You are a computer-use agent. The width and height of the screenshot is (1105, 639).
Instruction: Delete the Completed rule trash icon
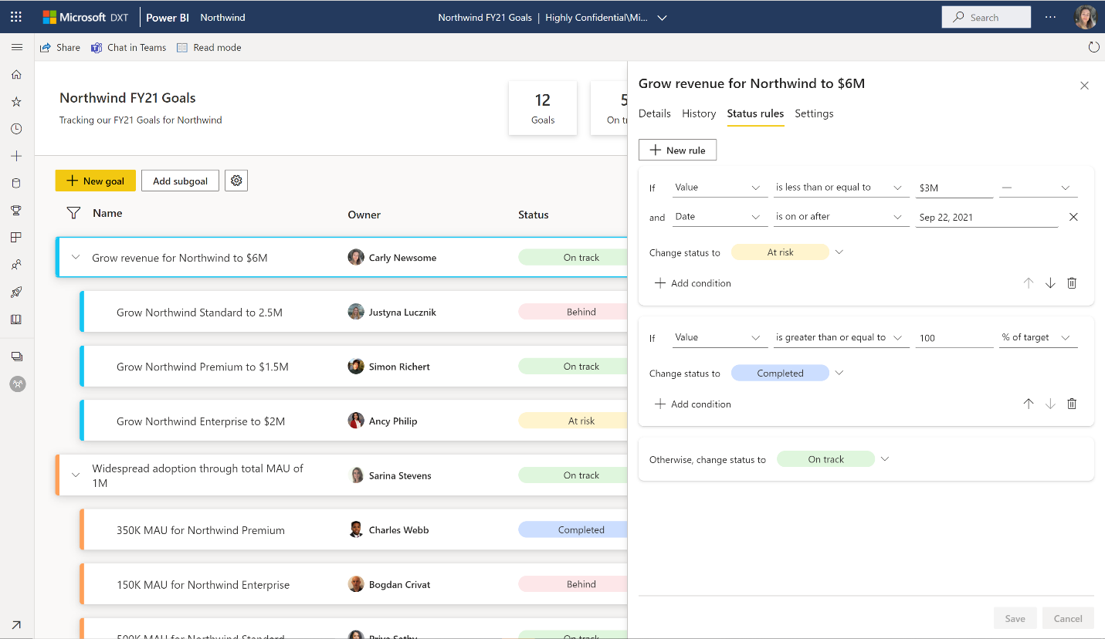pos(1072,404)
